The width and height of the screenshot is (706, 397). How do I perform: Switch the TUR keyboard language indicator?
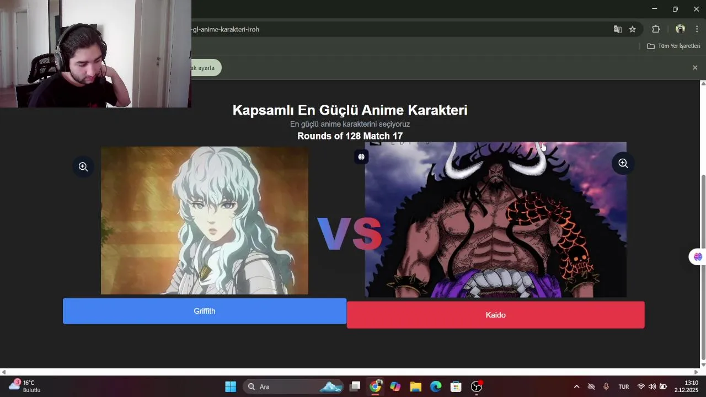tap(624, 387)
